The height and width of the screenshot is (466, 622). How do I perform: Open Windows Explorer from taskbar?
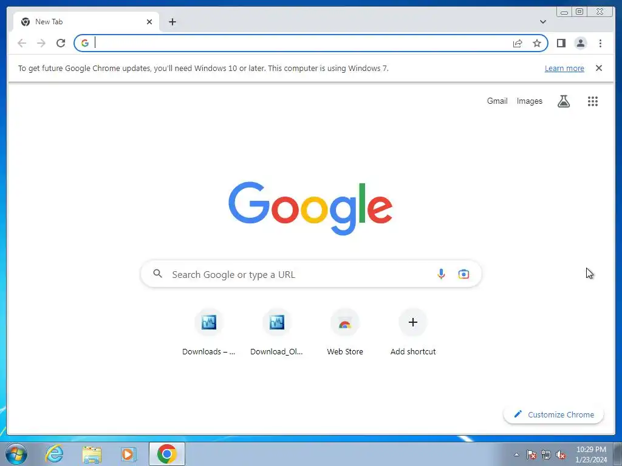[x=92, y=454]
